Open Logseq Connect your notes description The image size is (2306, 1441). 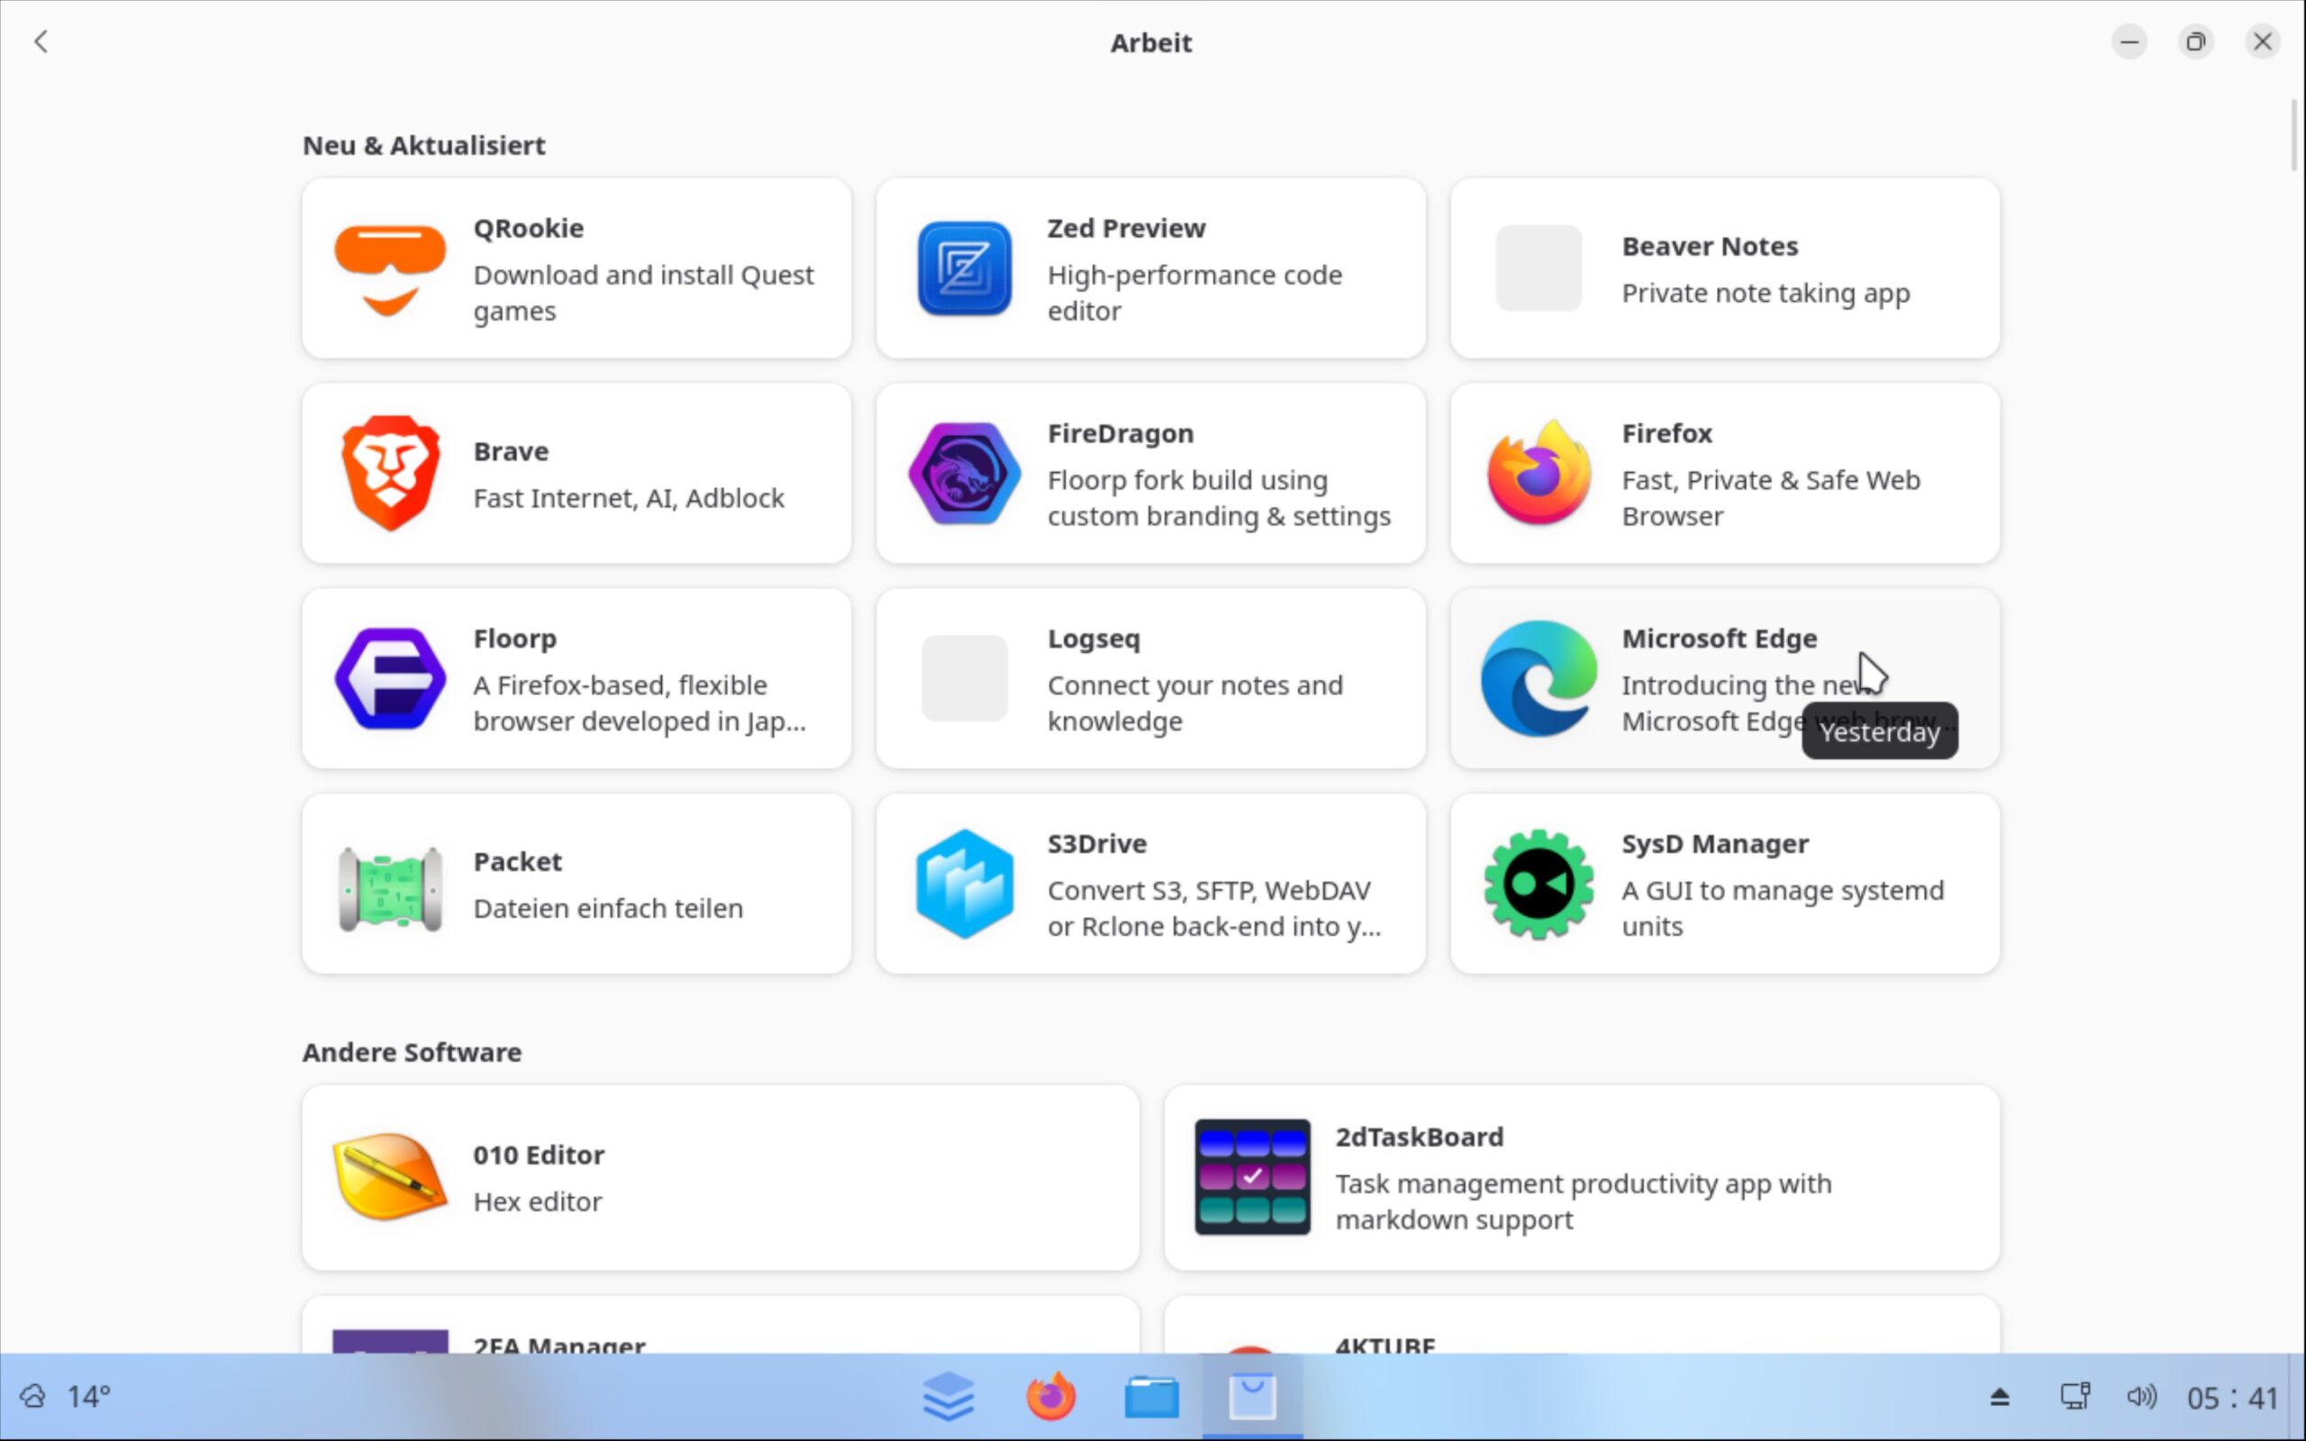[x=1195, y=703]
